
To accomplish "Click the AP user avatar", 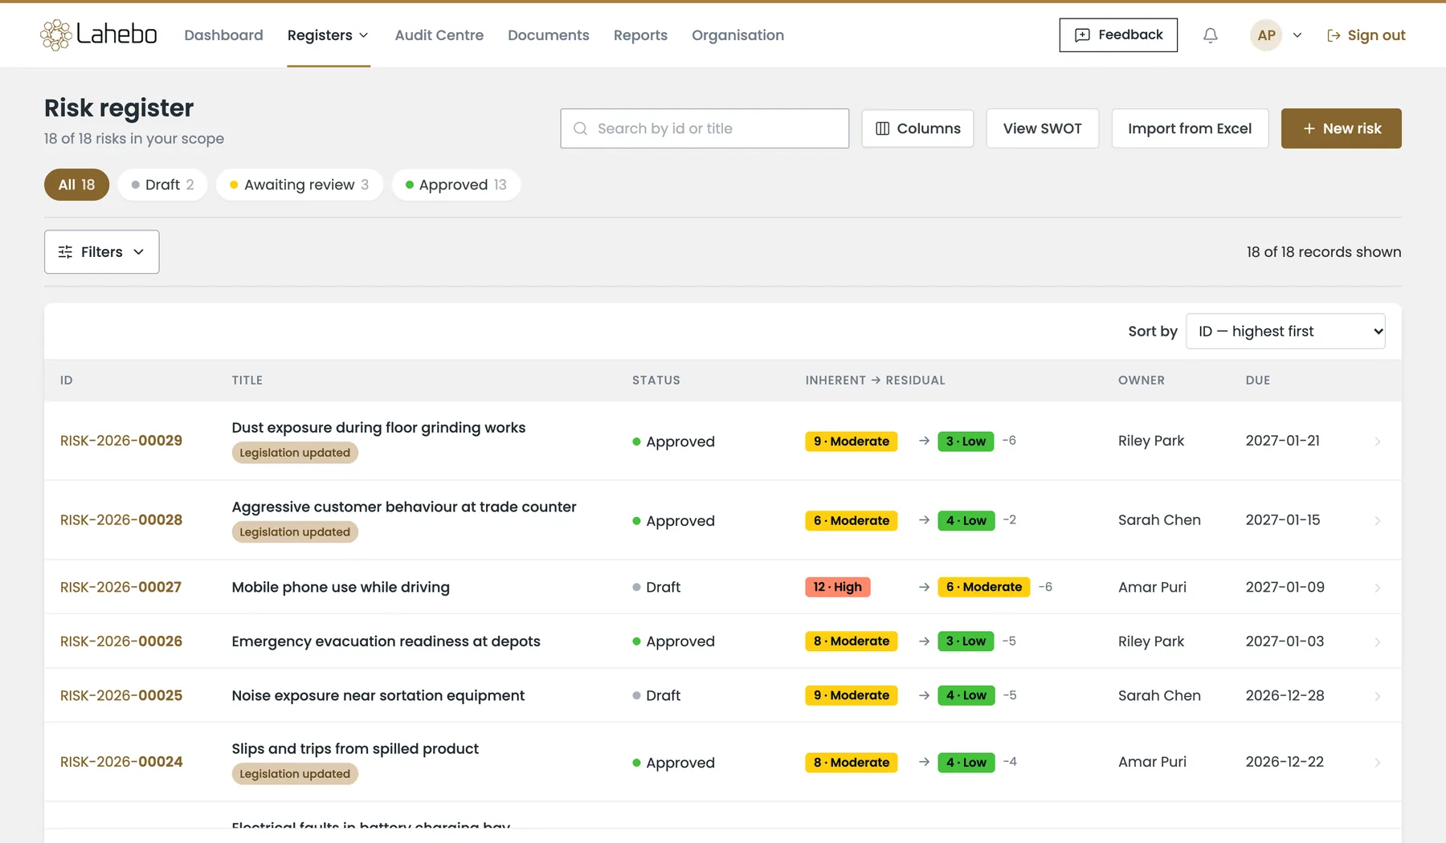I will point(1266,35).
